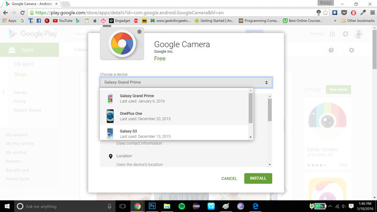Select Galaxy Grand Prime from the list

(136, 98)
